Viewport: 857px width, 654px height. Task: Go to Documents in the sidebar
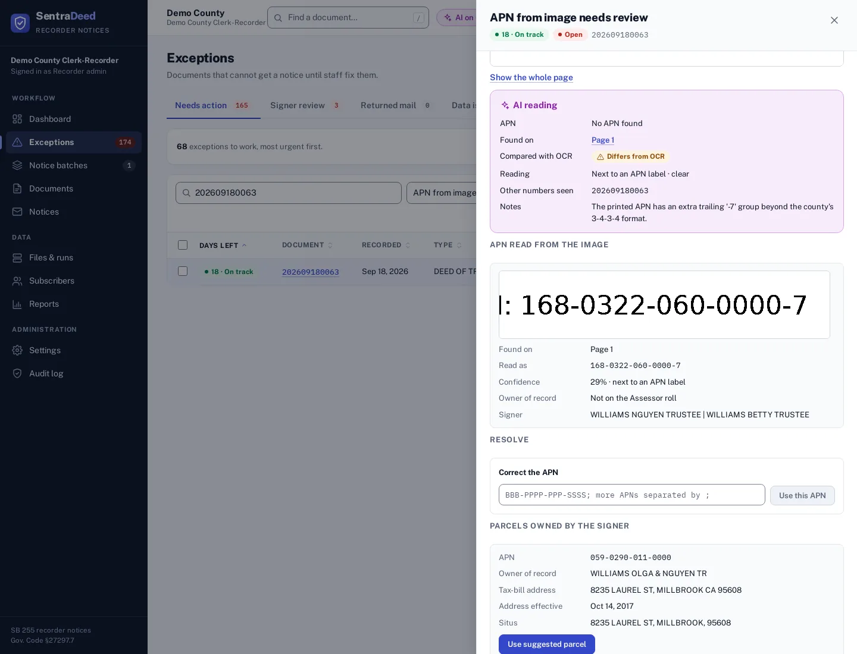pyautogui.click(x=74, y=188)
